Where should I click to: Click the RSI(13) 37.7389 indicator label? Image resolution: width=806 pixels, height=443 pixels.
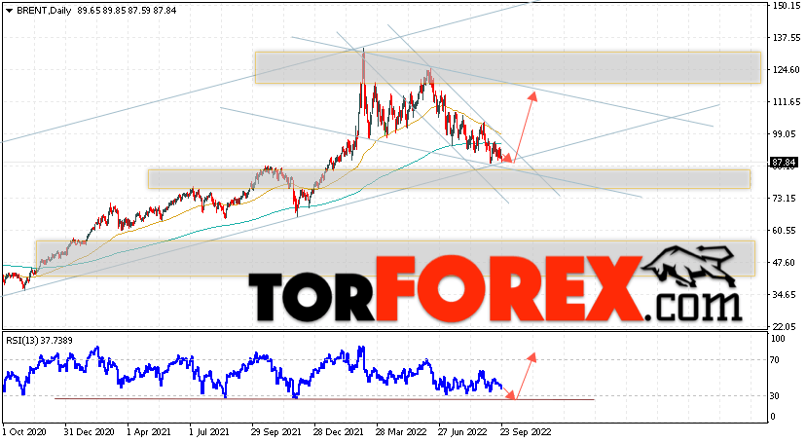[x=39, y=340]
